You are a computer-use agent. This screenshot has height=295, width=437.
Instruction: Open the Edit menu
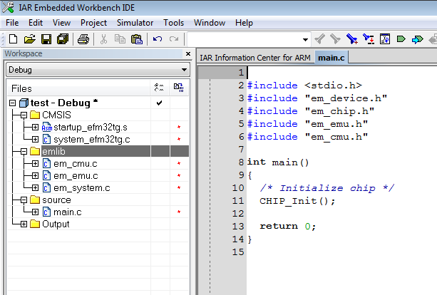click(x=36, y=23)
